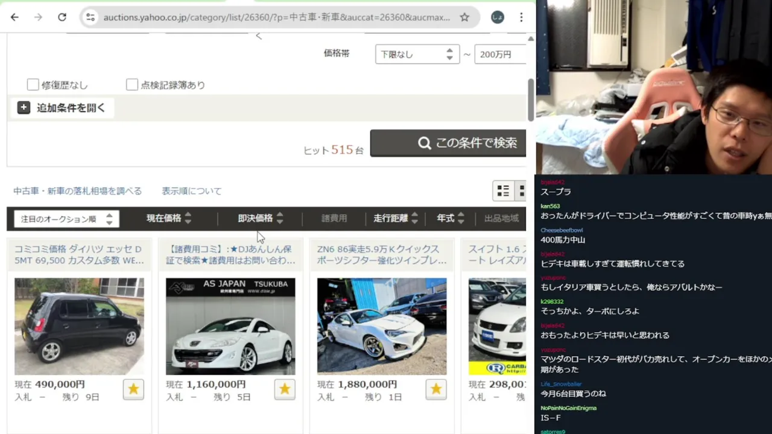Click the page vertical scrollbar thumb
The height and width of the screenshot is (434, 772).
531,99
